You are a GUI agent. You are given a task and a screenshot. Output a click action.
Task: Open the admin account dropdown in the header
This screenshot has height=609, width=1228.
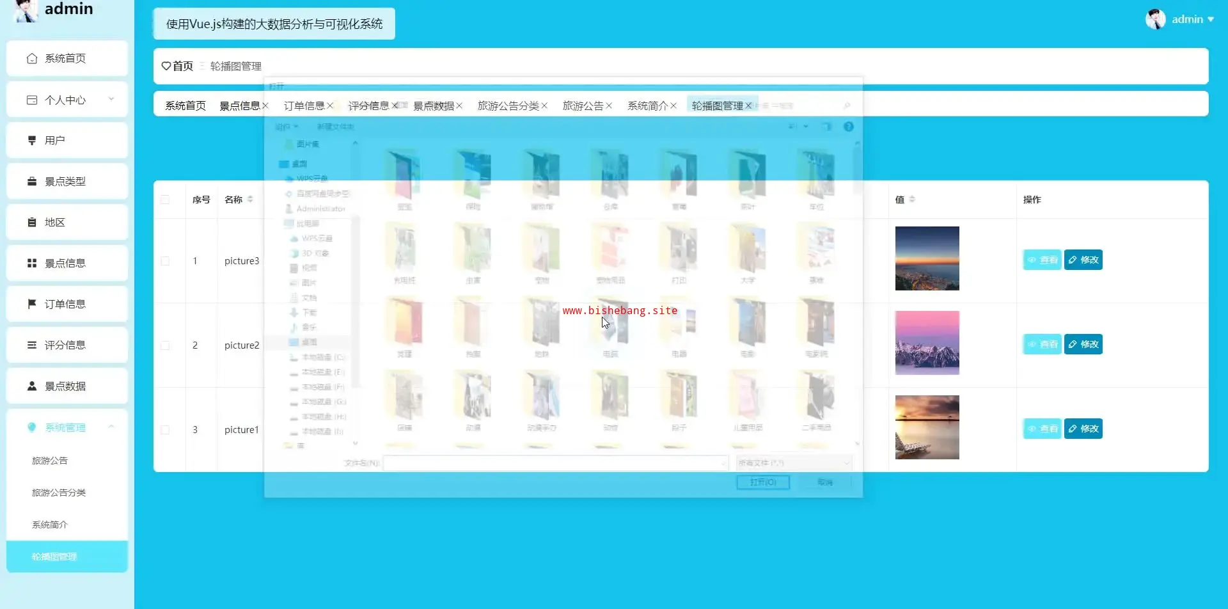(x=1192, y=19)
